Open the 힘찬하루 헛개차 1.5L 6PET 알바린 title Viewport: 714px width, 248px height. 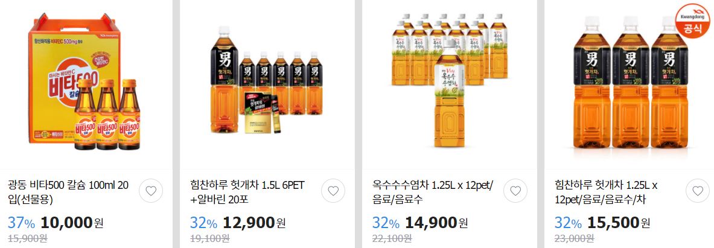247,192
